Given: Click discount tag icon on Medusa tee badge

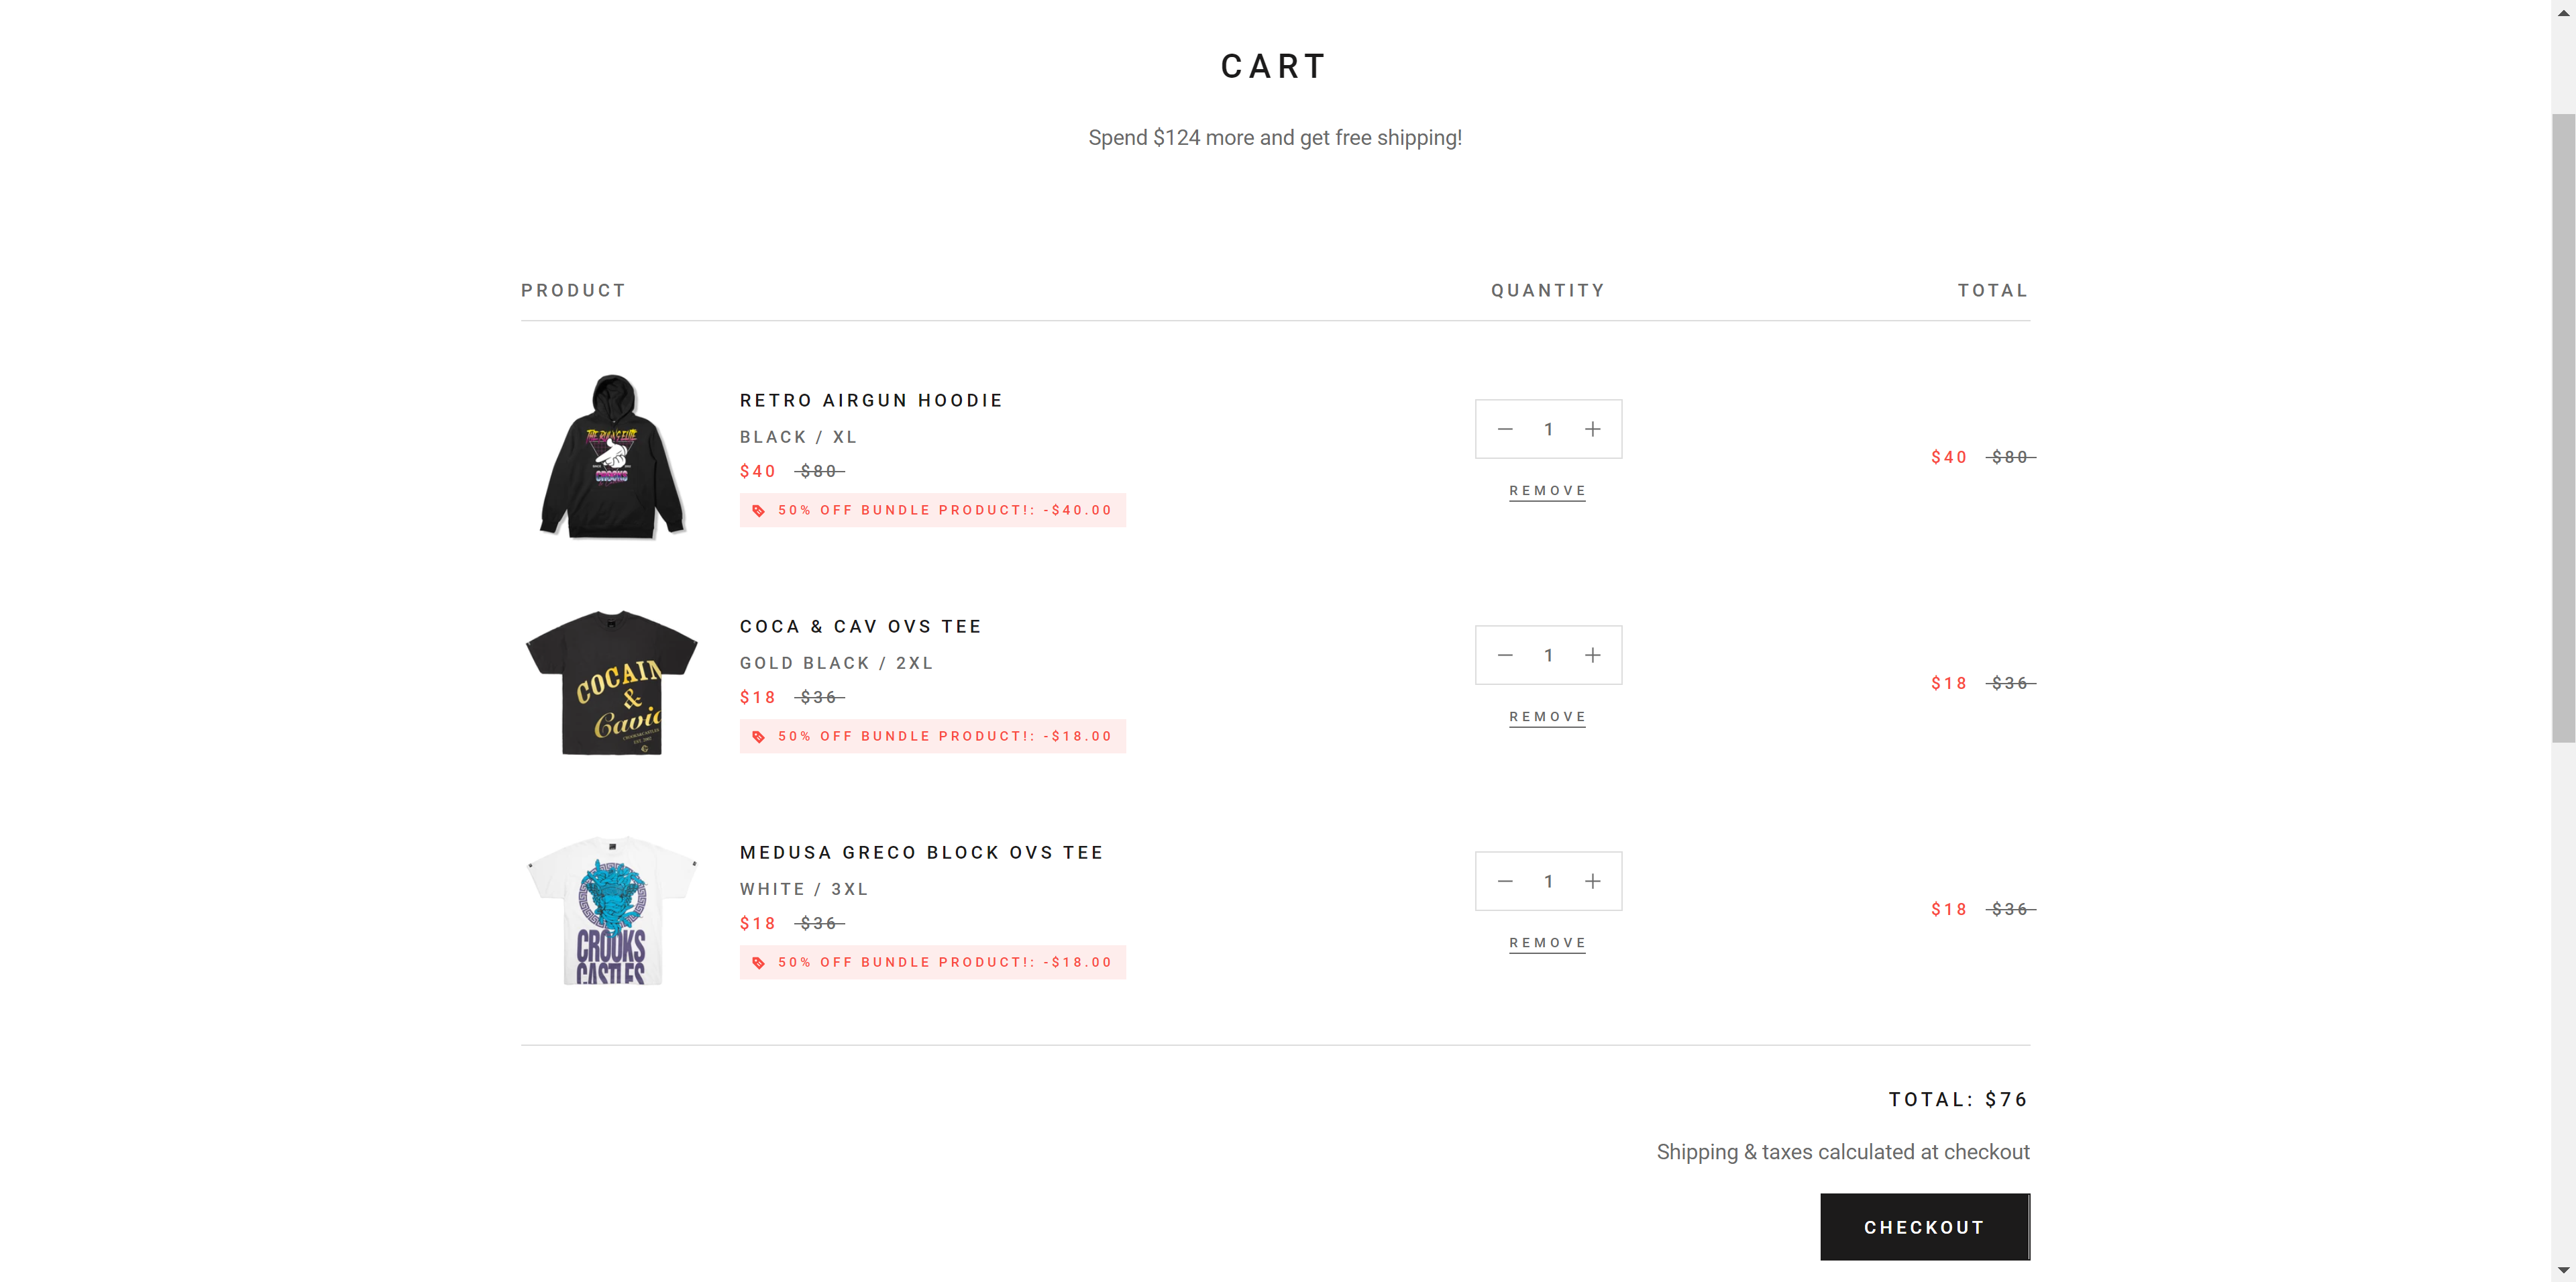Looking at the screenshot, I should [759, 963].
